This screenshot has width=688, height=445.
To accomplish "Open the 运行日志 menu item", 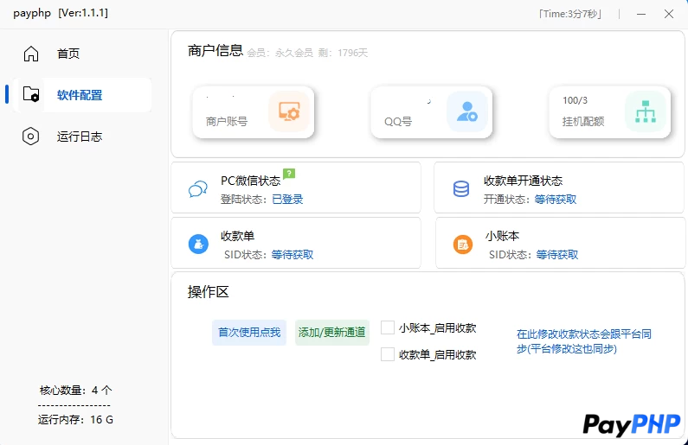I will 80,137.
